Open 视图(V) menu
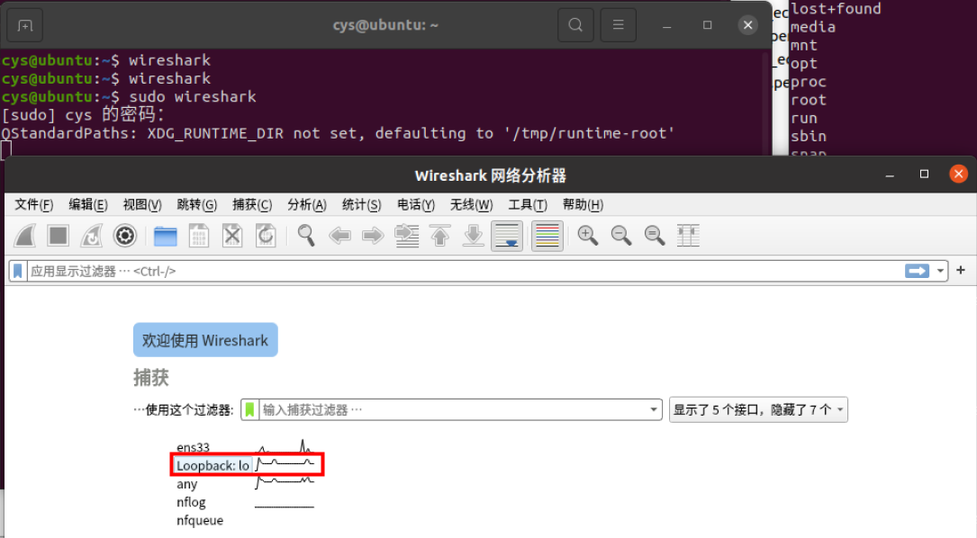This screenshot has width=977, height=538. click(142, 205)
